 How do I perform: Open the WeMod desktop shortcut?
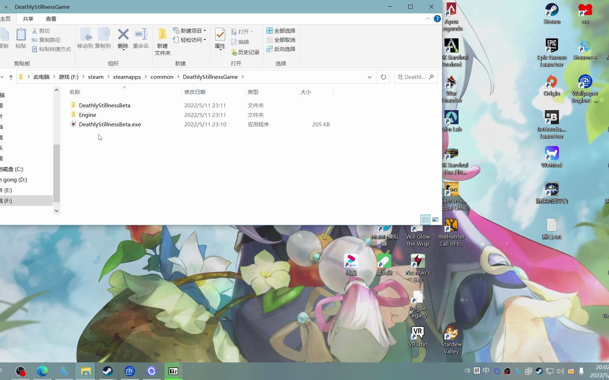(552, 157)
